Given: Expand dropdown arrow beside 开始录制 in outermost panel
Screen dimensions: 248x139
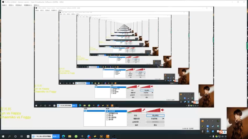Looking at the screenshot, I should click(163, 119).
